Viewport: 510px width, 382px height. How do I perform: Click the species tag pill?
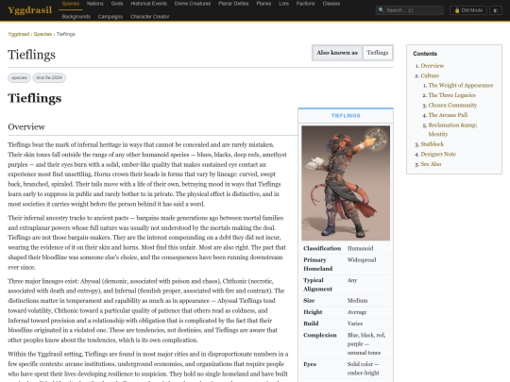tap(19, 77)
